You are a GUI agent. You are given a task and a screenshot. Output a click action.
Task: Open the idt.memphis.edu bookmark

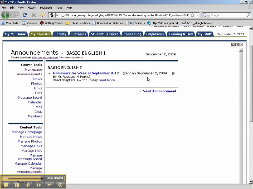coord(163,23)
